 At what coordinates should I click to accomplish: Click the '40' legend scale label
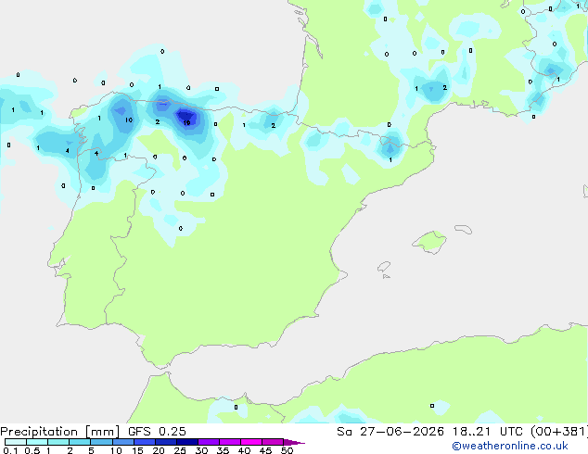(244, 450)
